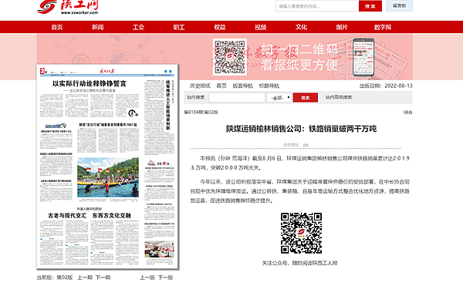Click the 第8104期:第02版 label
The image size is (463, 286).
point(201,112)
